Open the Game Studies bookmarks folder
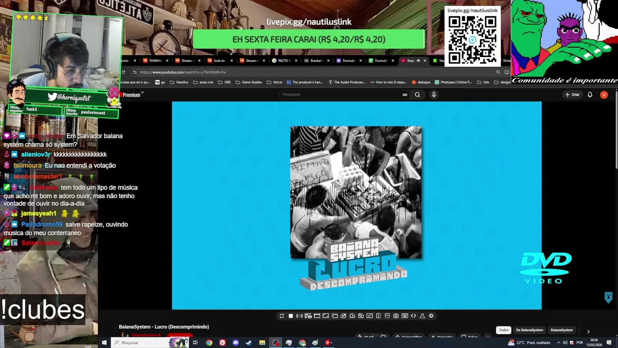The width and height of the screenshot is (618, 348). coord(249,82)
